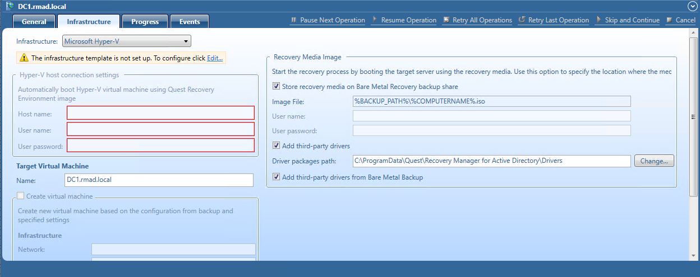
Task: Click the Driver packages path field
Action: (492, 161)
